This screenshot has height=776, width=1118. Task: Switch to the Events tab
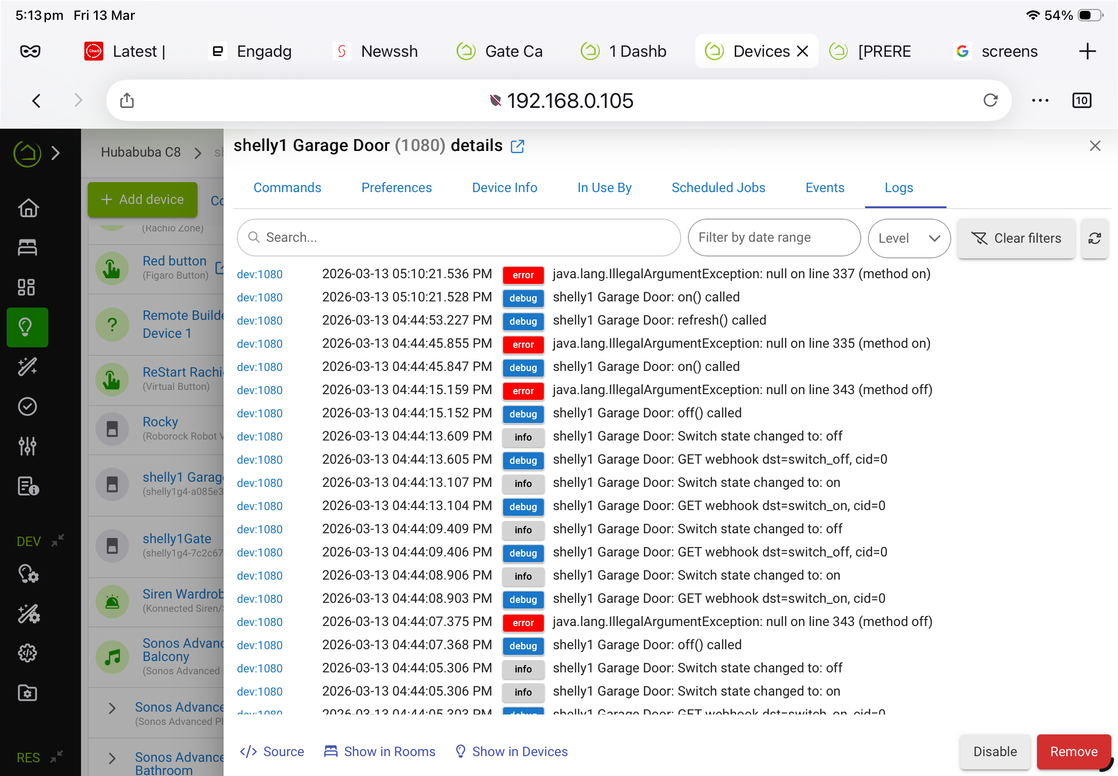pyautogui.click(x=824, y=188)
